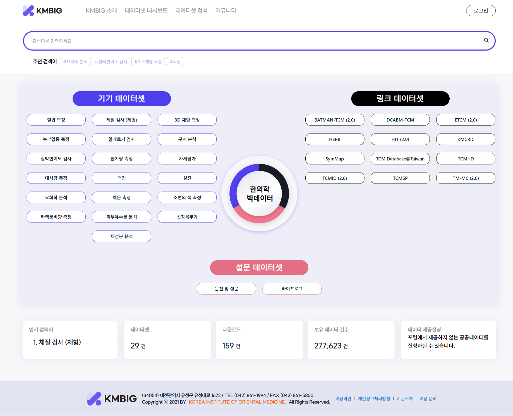Click the KMBIG logo in footer
Image resolution: width=513 pixels, height=416 pixels.
point(112,398)
